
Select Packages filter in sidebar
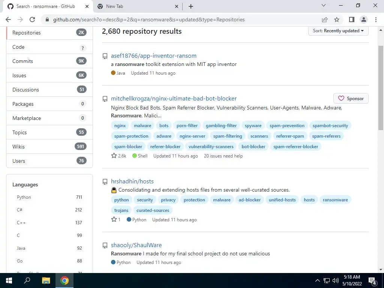[50, 104]
